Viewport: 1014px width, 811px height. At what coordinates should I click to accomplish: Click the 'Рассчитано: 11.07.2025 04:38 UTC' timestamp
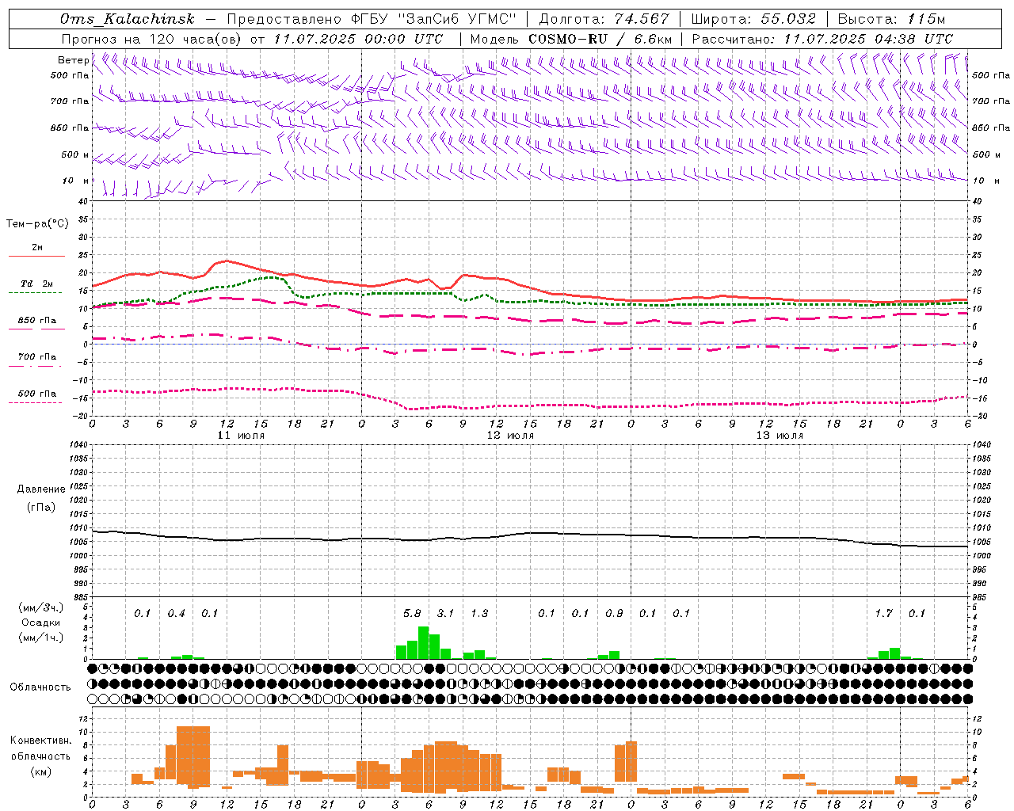click(x=822, y=39)
